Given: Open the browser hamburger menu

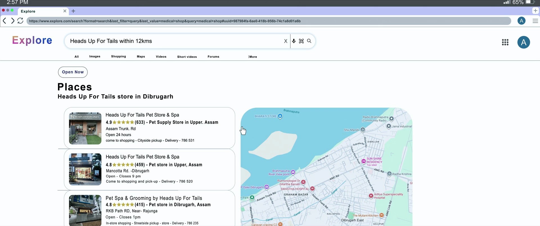Looking at the screenshot, I should click(x=535, y=21).
